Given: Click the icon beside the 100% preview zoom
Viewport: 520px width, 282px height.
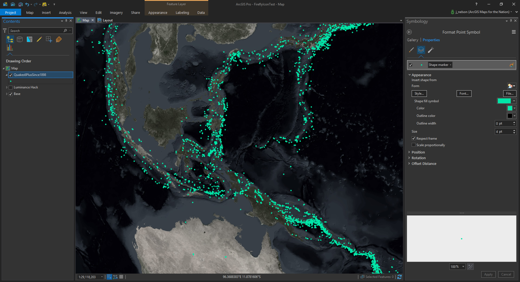Looking at the screenshot, I should tap(470, 267).
